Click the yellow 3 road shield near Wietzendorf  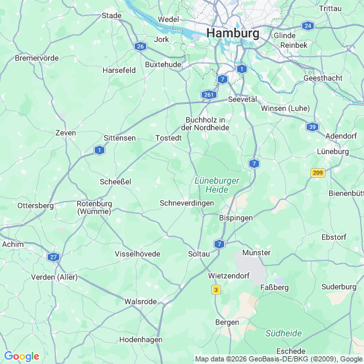click(216, 290)
